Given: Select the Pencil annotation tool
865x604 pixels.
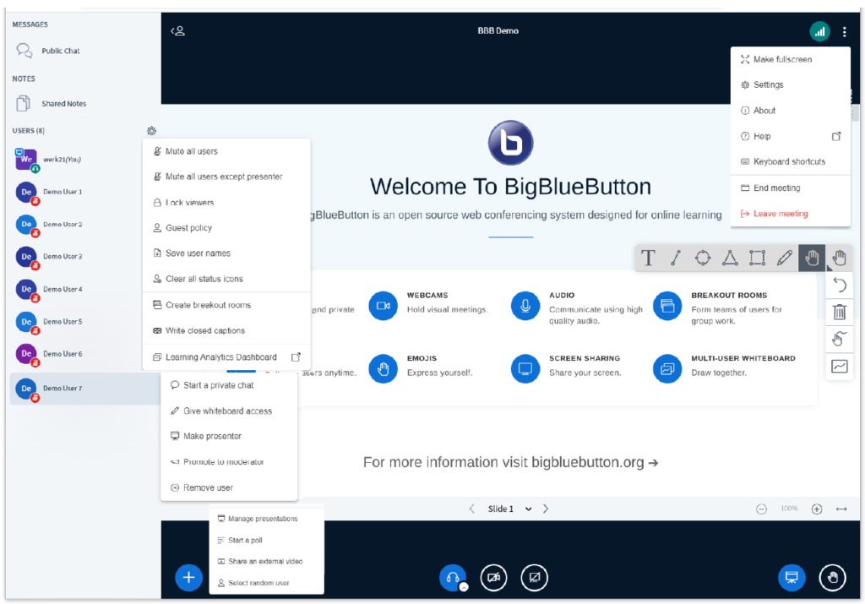Looking at the screenshot, I should pyautogui.click(x=785, y=258).
